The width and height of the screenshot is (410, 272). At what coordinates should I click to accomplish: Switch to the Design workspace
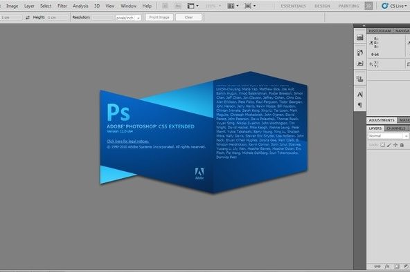pos(322,6)
